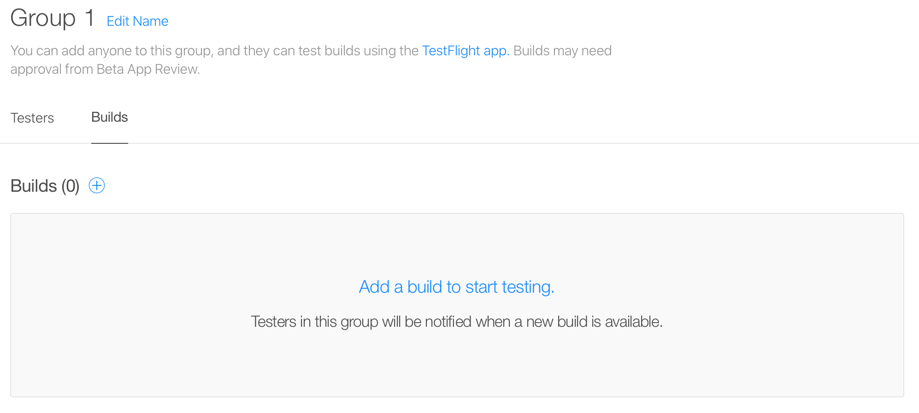Click the 'Builds (0)' section heading
The width and height of the screenshot is (919, 413).
45,186
